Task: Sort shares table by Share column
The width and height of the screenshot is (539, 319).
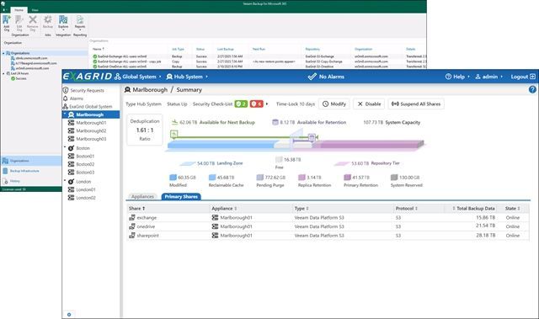Action: pos(137,209)
